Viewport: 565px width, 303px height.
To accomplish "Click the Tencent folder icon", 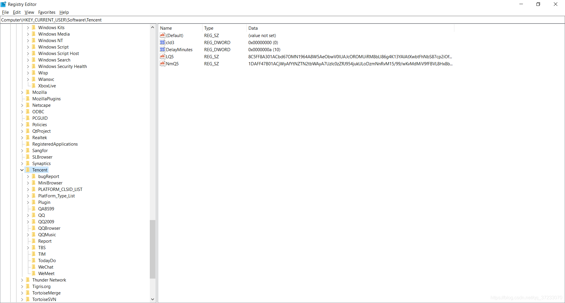I will (28, 170).
